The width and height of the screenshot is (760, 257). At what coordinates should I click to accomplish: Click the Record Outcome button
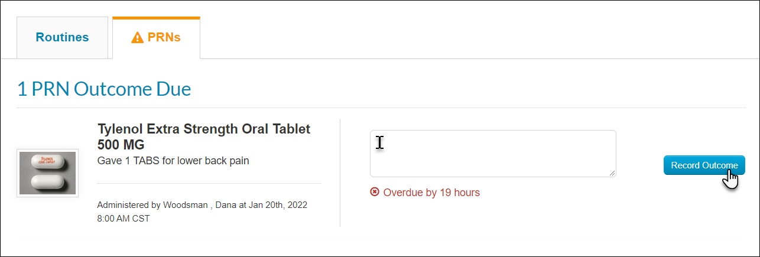pyautogui.click(x=704, y=165)
